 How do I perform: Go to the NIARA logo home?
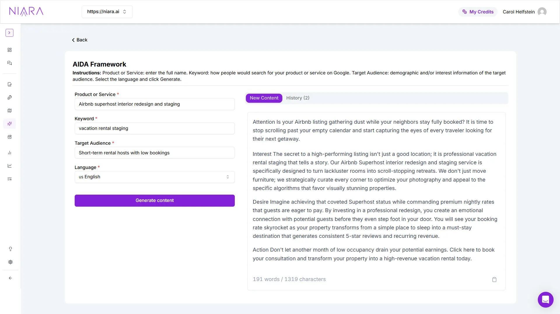(x=26, y=11)
